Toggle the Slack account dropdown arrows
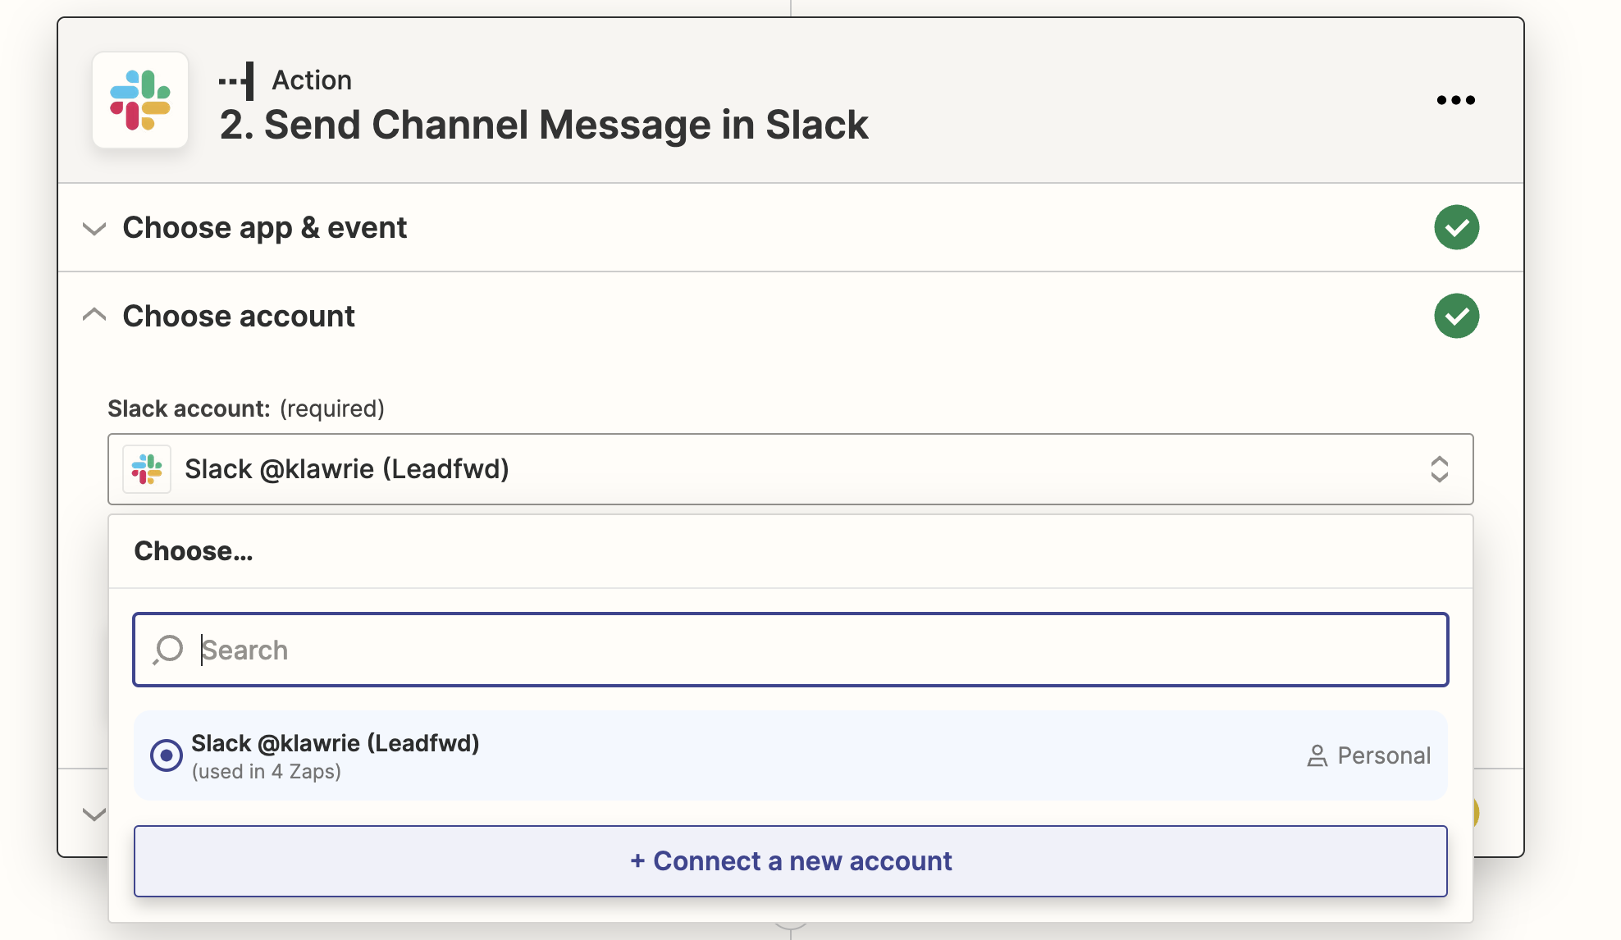 tap(1439, 469)
